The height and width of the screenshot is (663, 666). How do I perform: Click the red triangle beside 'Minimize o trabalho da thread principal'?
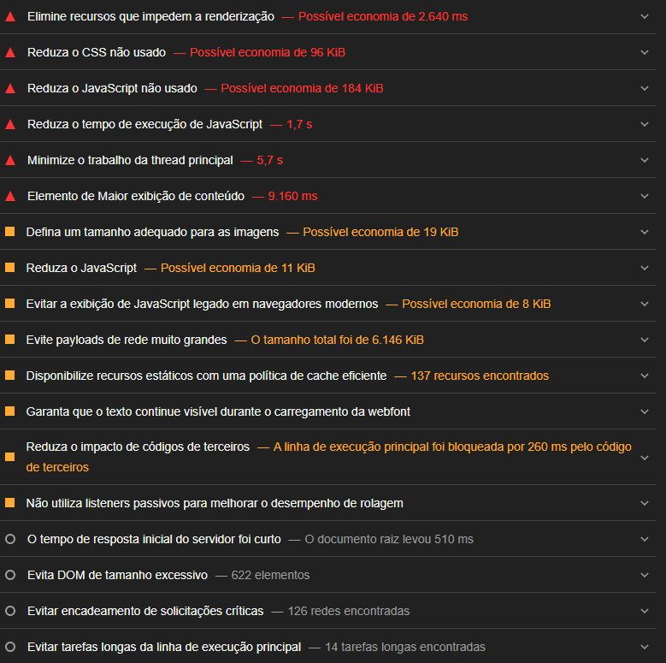pyautogui.click(x=10, y=160)
